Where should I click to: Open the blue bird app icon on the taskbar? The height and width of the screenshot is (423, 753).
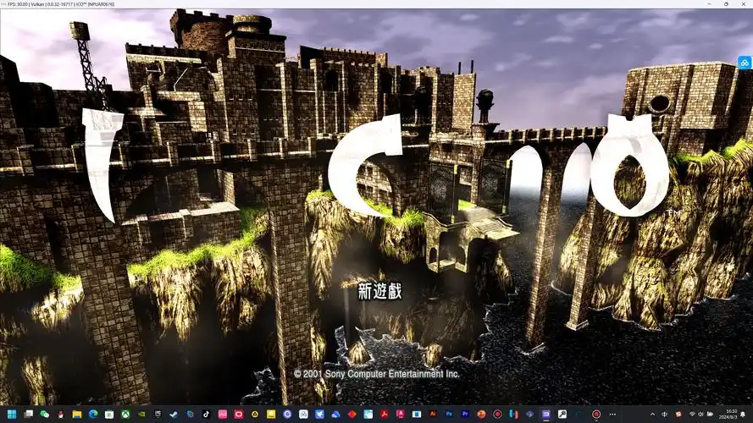pyautogui.click(x=319, y=414)
